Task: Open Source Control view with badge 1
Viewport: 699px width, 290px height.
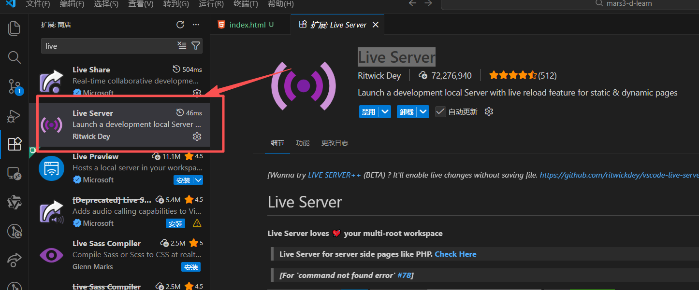Action: coord(15,87)
